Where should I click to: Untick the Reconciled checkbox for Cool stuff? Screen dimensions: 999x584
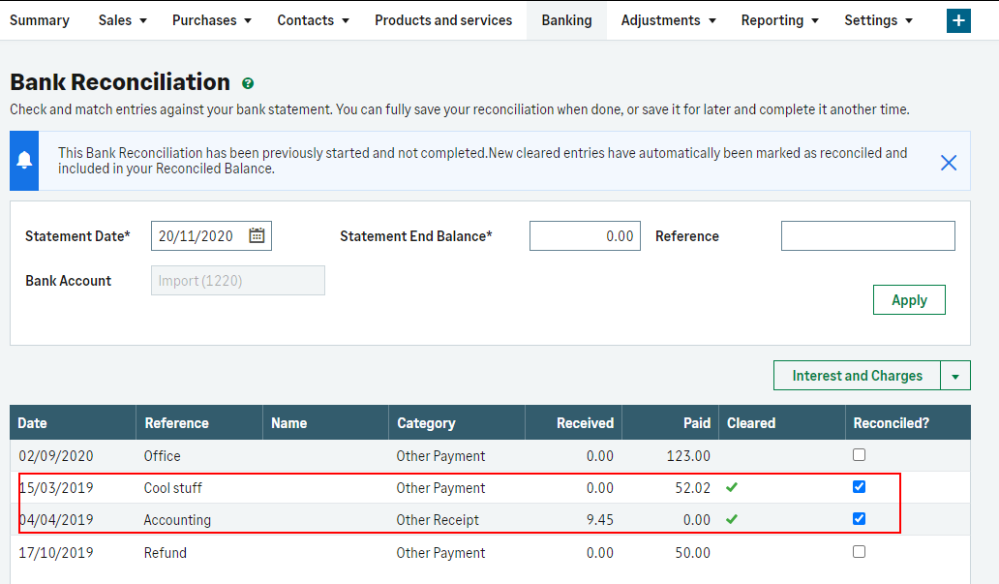pos(859,487)
